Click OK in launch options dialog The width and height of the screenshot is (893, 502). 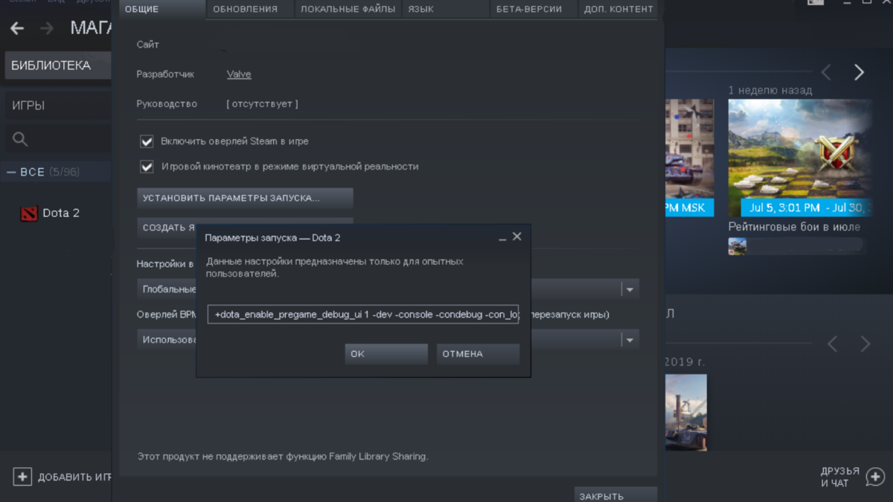386,354
